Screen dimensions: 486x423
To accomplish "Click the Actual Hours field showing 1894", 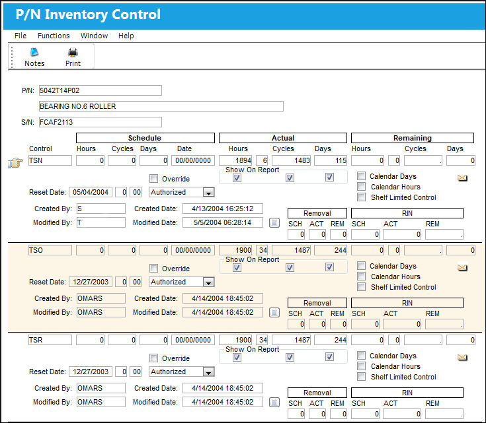I will [235, 160].
